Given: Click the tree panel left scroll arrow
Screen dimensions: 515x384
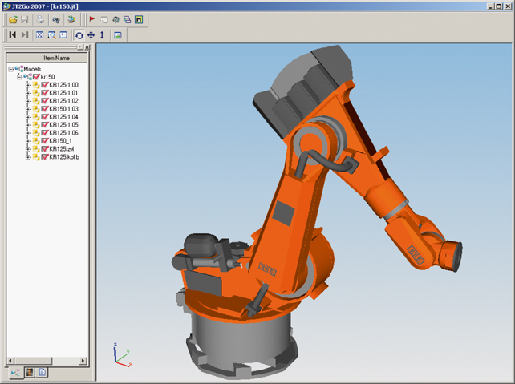Looking at the screenshot, I should (x=10, y=361).
